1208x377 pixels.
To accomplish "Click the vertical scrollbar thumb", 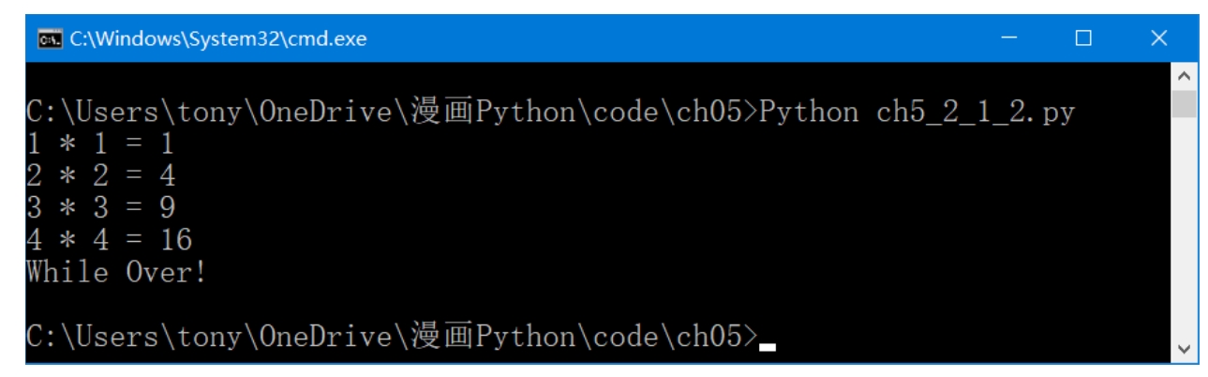I will (x=1185, y=103).
